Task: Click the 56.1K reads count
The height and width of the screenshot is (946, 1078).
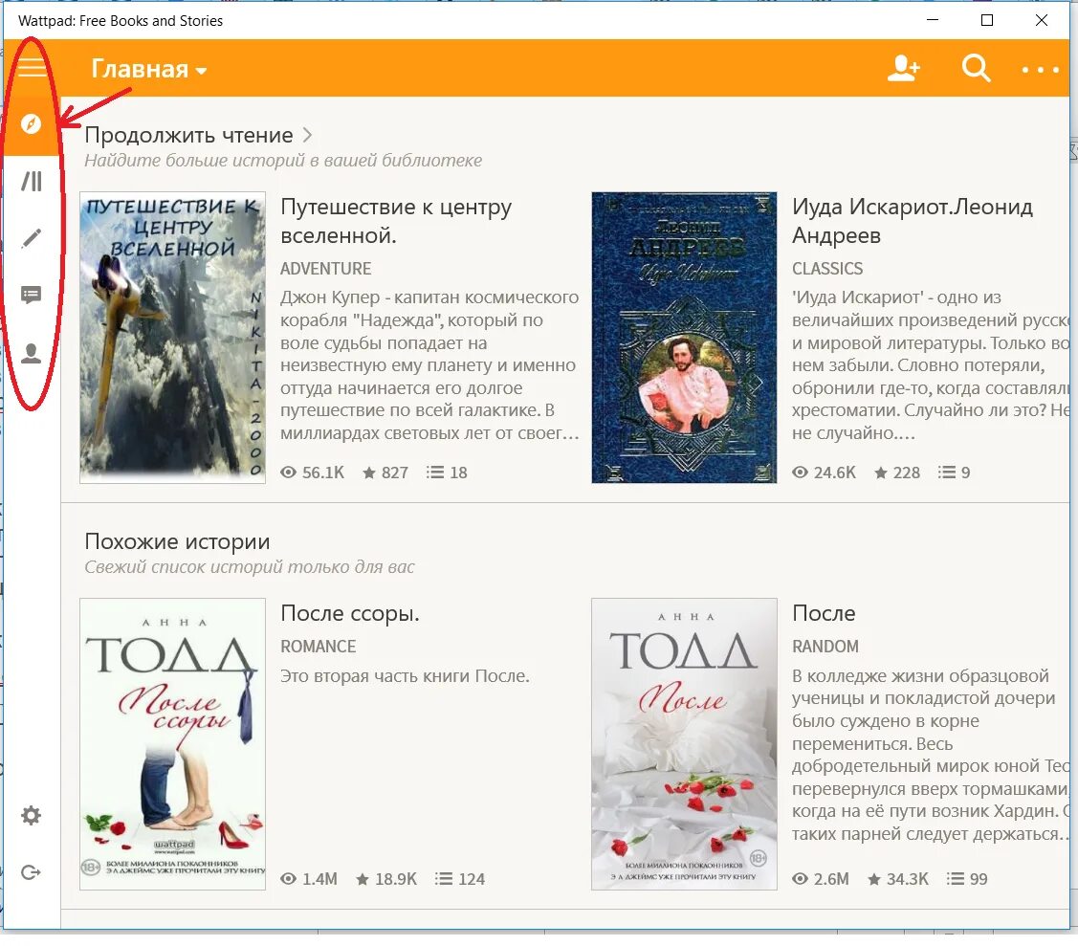Action: 313,473
